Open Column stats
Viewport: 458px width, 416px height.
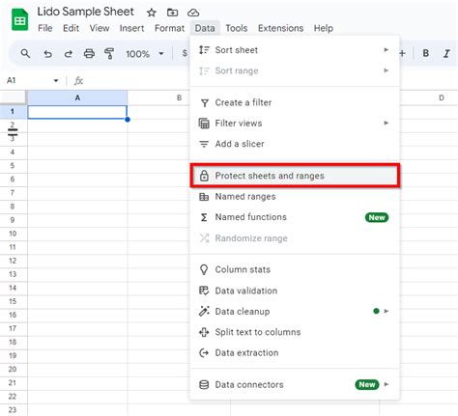295,269
